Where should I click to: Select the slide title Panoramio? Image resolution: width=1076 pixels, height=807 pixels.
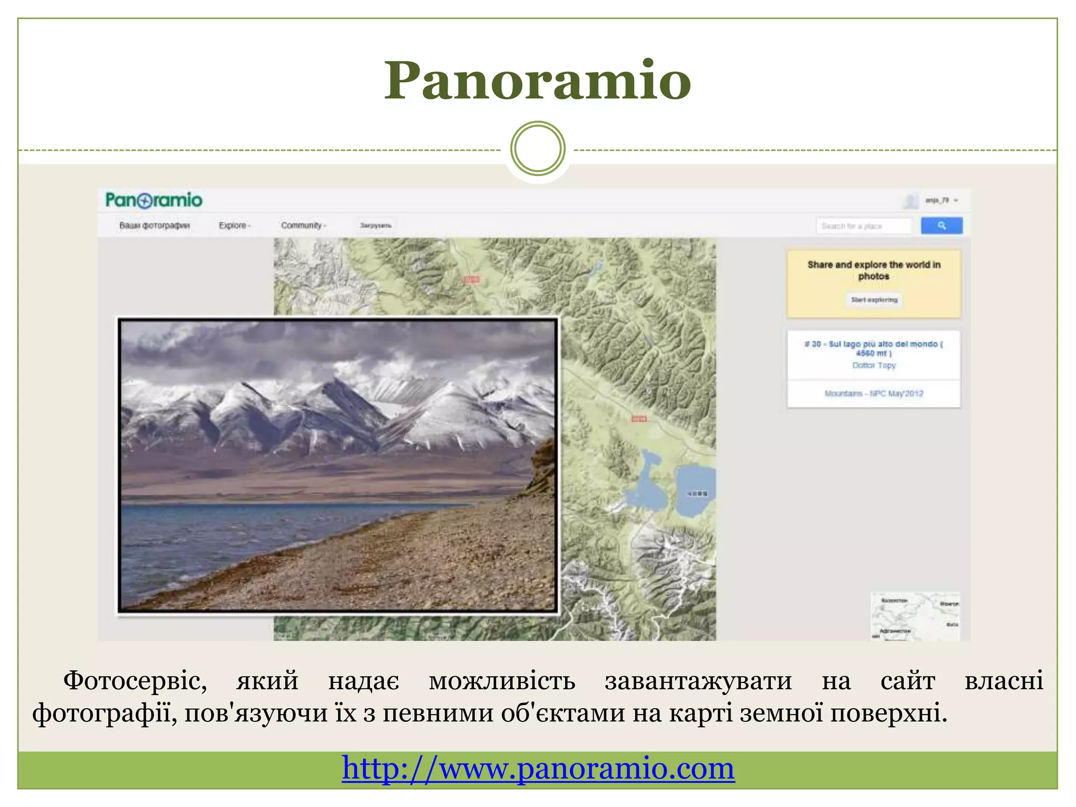point(537,80)
